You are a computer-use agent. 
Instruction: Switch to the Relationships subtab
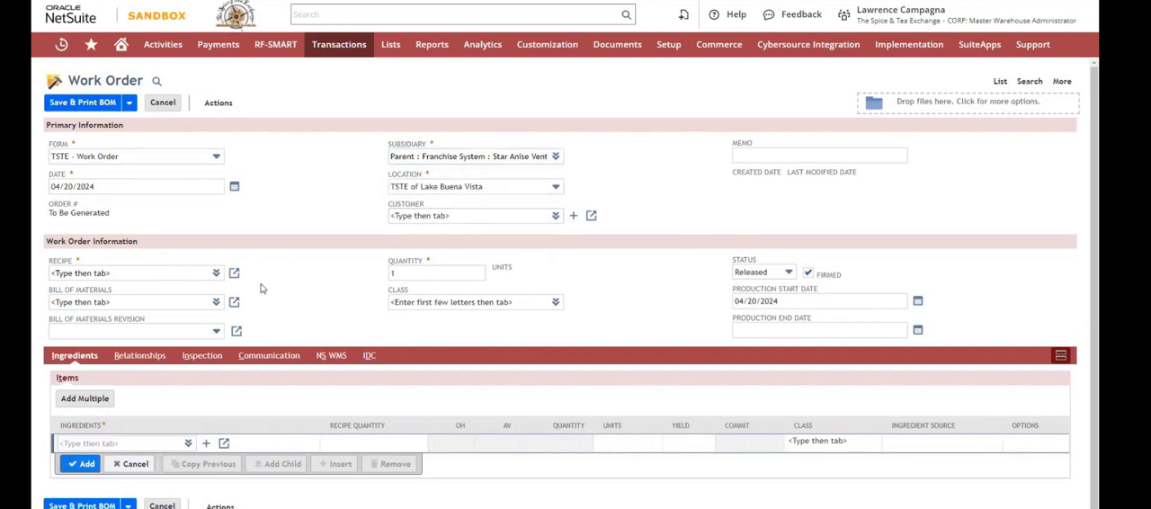tap(139, 355)
